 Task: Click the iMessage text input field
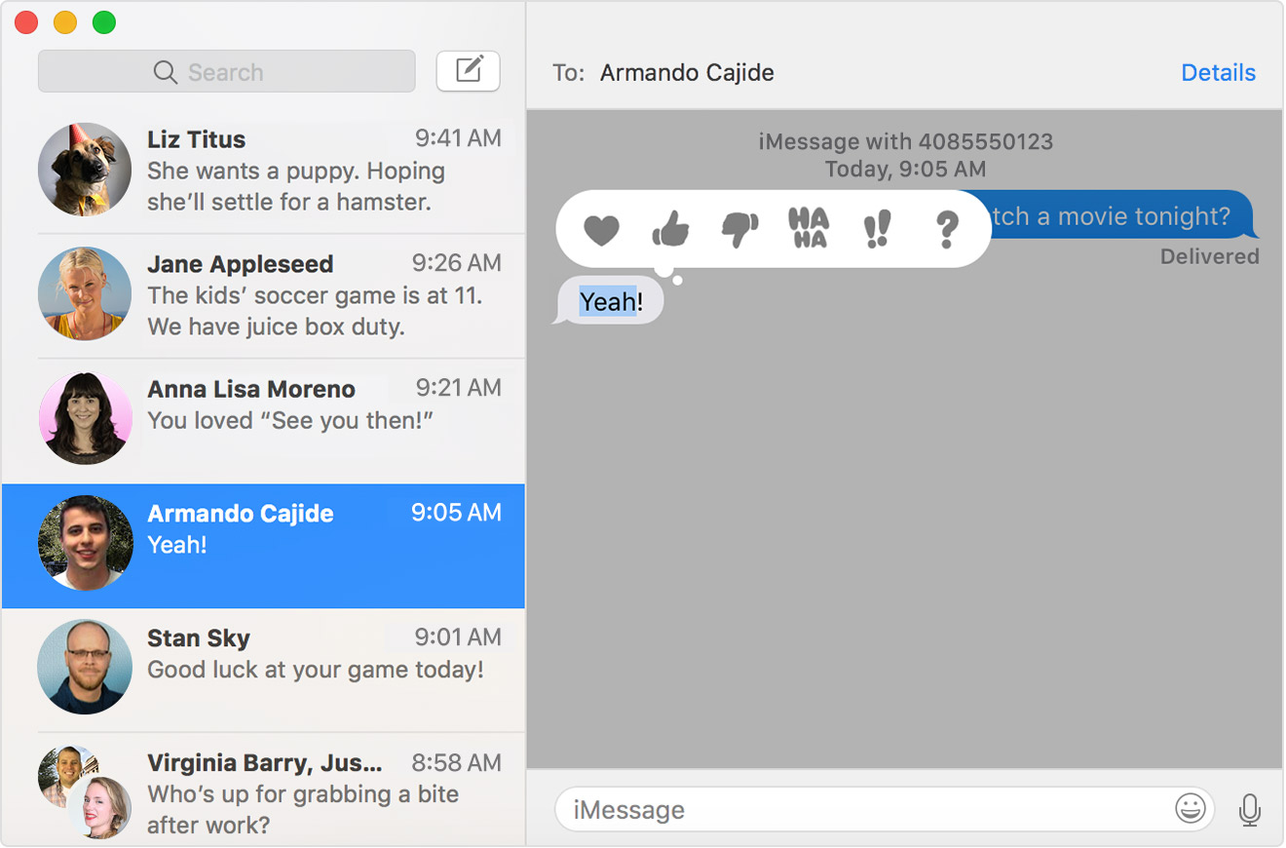tap(857, 809)
